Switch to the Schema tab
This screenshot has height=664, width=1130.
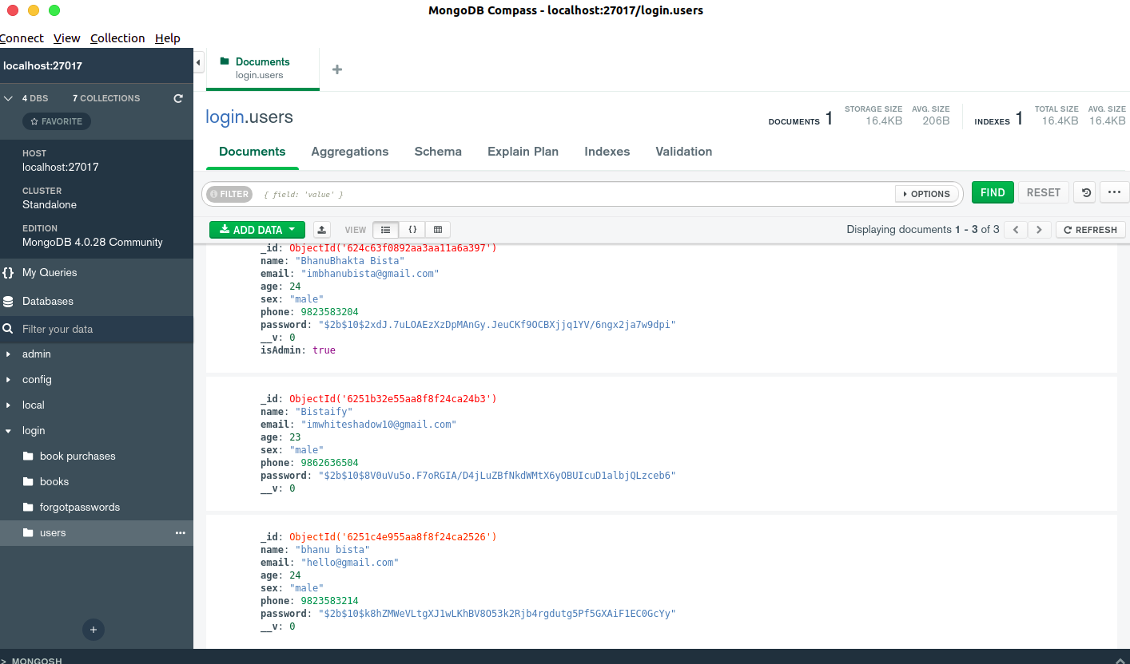point(438,151)
